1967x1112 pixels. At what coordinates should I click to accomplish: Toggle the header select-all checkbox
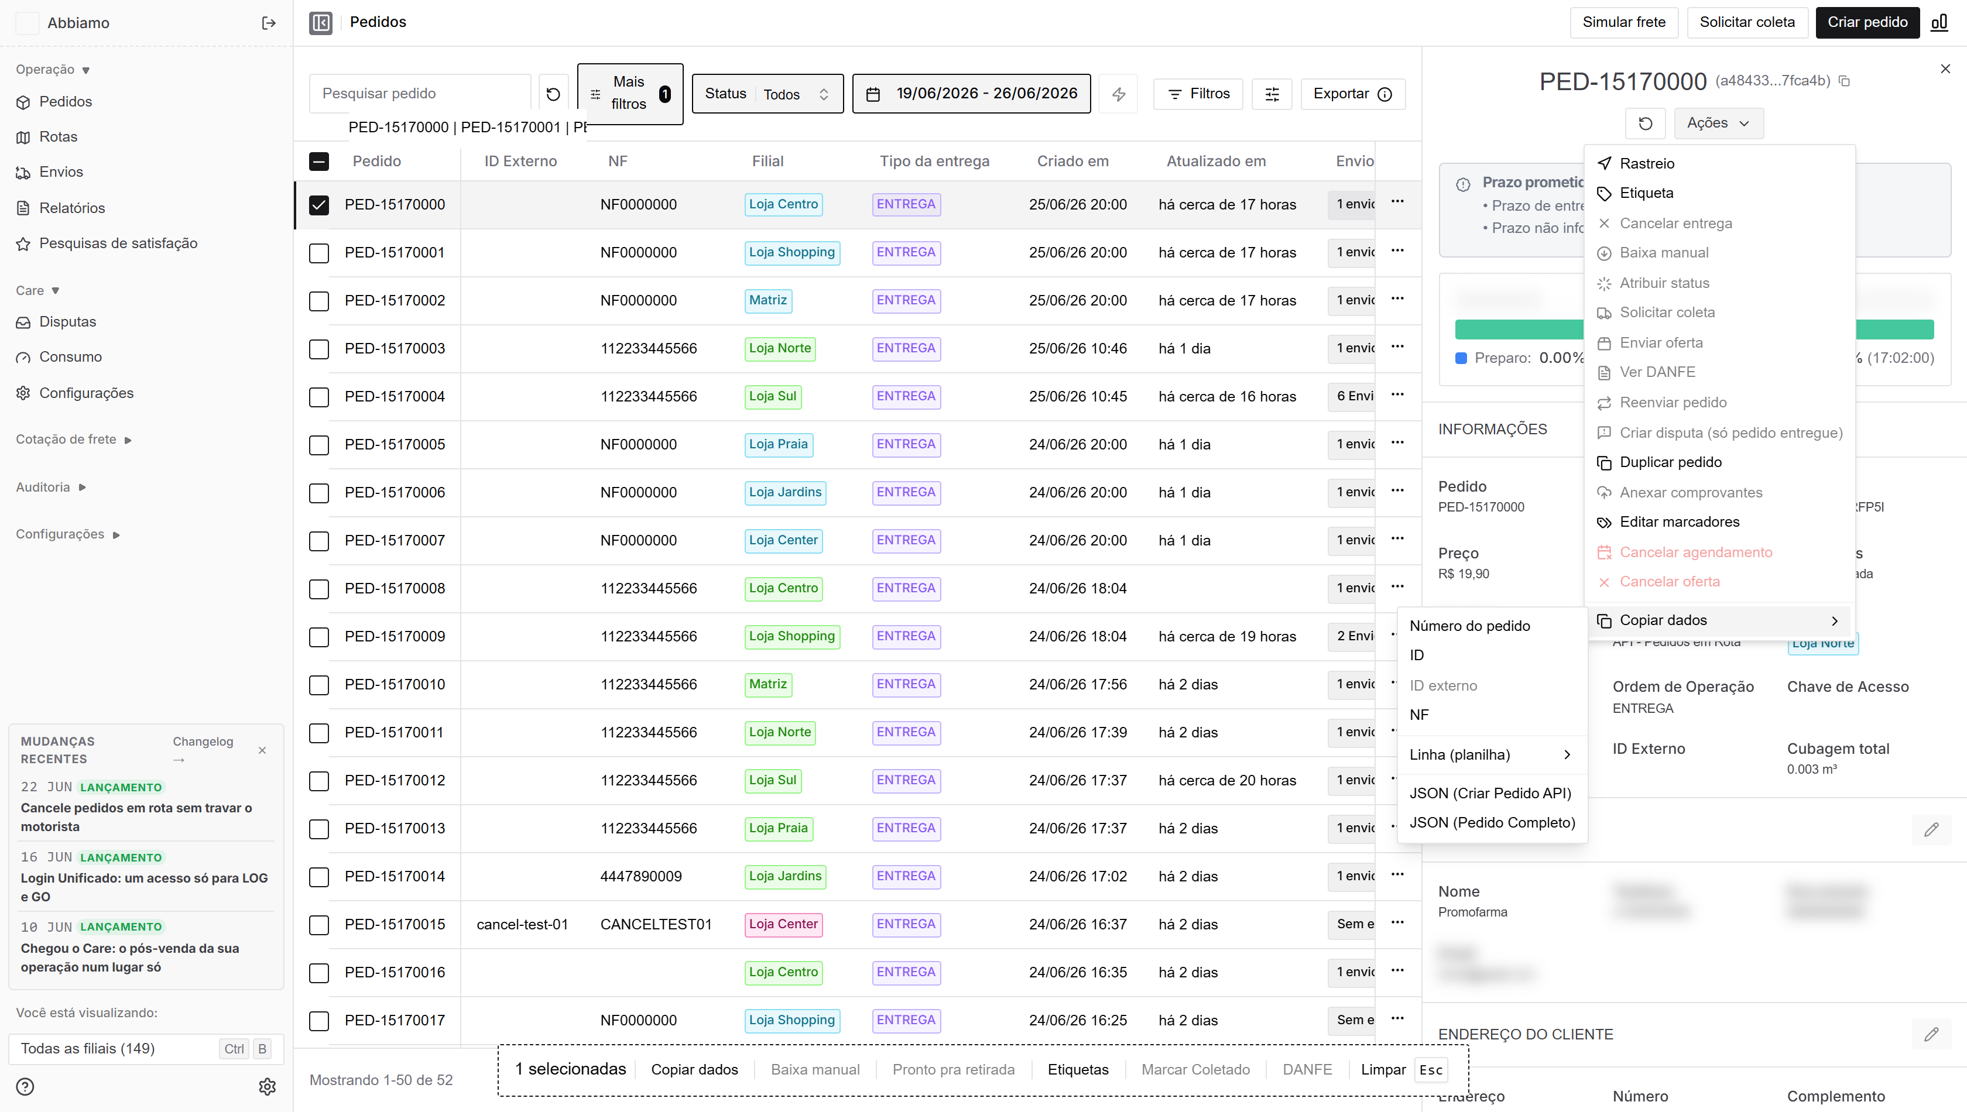pos(318,161)
